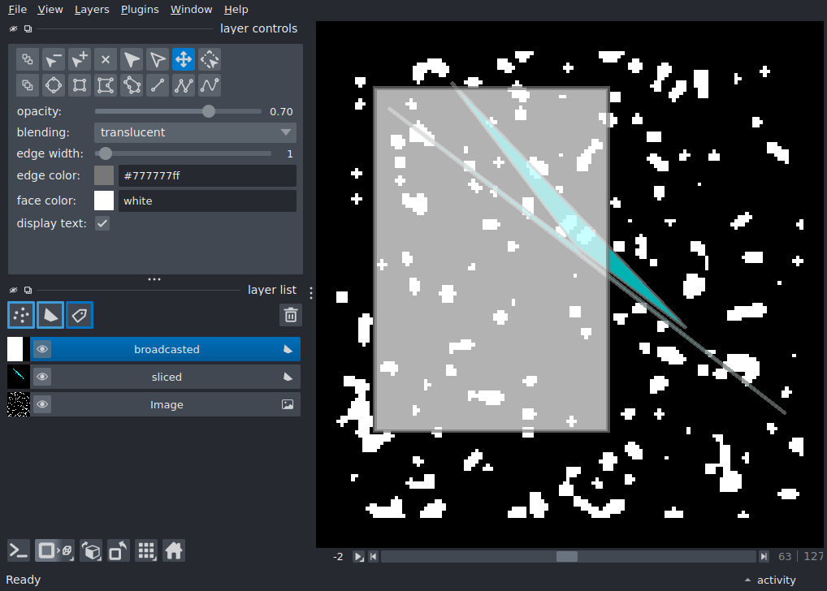Open the napari console

19,551
